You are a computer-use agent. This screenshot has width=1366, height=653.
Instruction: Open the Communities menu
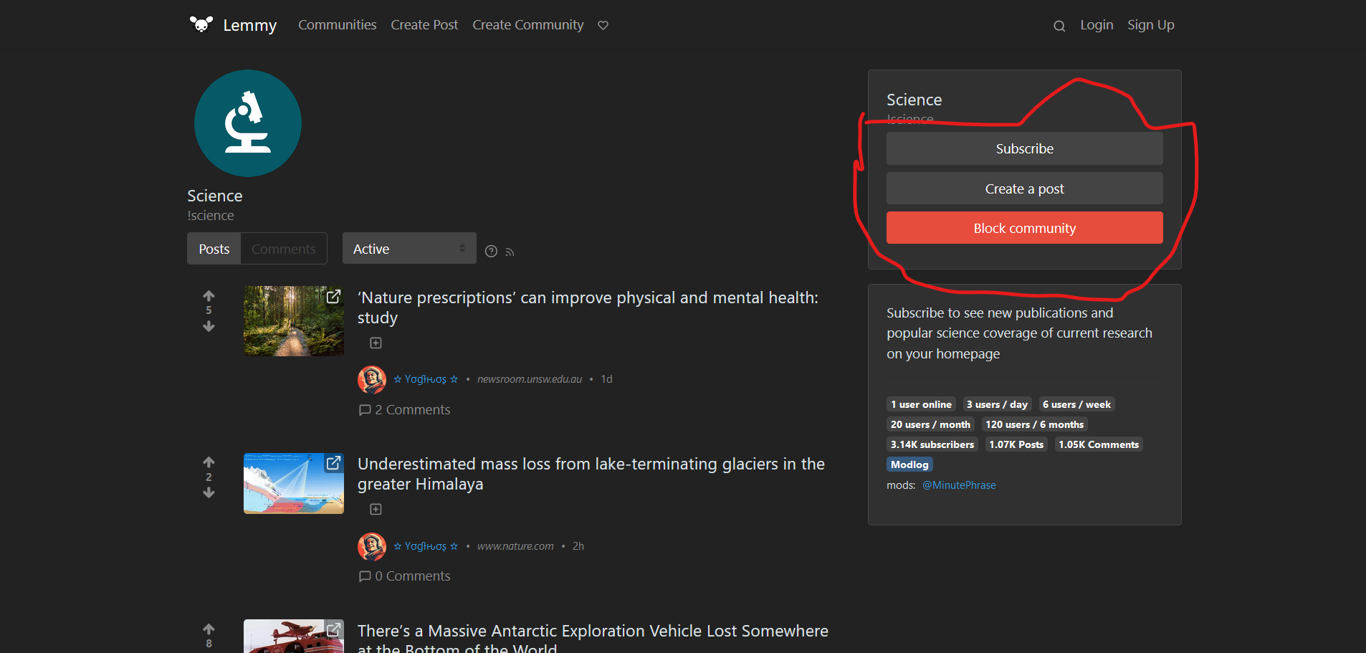coord(337,24)
